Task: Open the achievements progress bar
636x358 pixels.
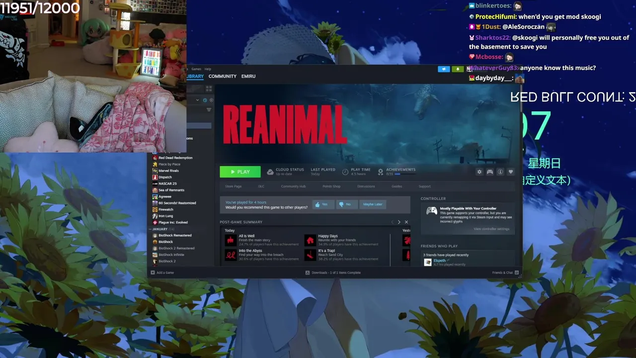Action: click(404, 174)
